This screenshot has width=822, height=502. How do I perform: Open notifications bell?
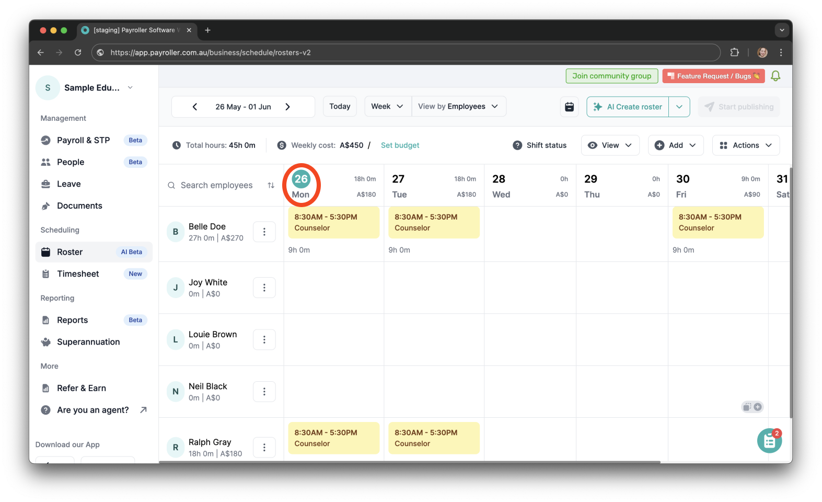[x=775, y=76]
